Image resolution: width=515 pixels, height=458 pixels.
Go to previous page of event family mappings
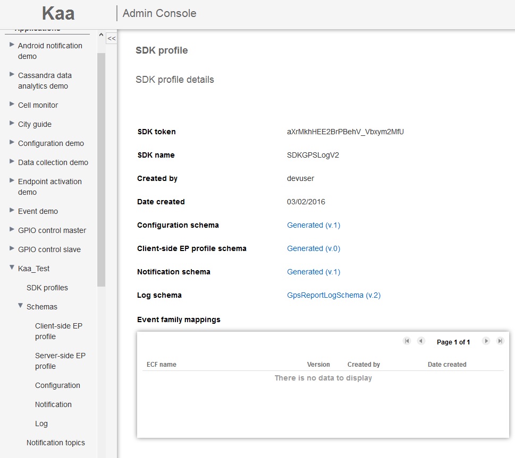421,341
